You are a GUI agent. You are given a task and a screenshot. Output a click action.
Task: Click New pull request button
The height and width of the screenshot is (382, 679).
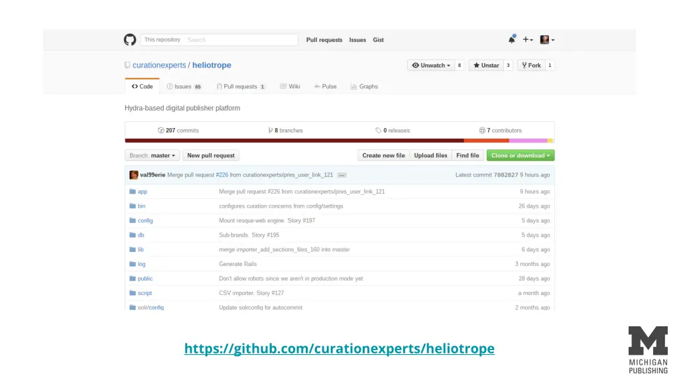tap(211, 155)
